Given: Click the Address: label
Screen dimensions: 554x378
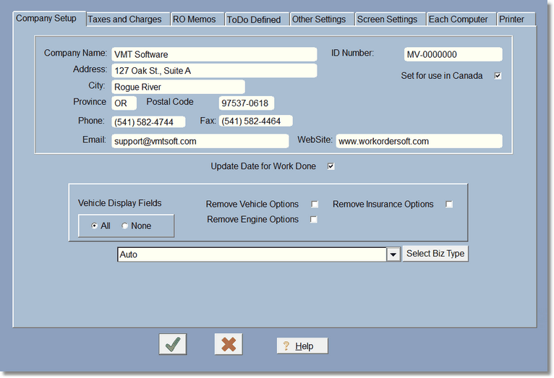Looking at the screenshot, I should click(90, 69).
